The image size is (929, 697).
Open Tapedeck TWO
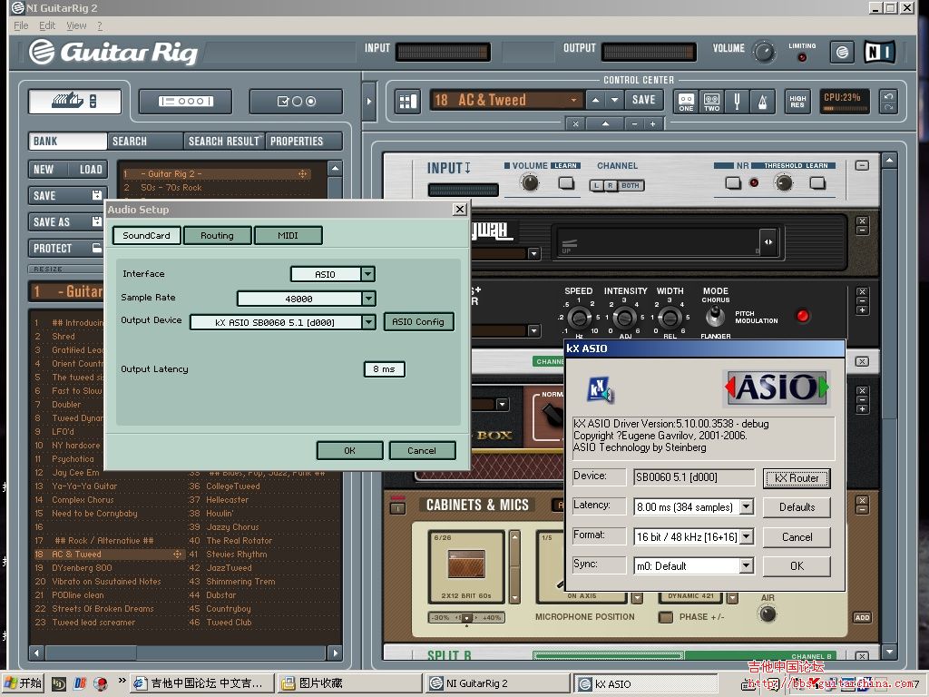(x=712, y=101)
